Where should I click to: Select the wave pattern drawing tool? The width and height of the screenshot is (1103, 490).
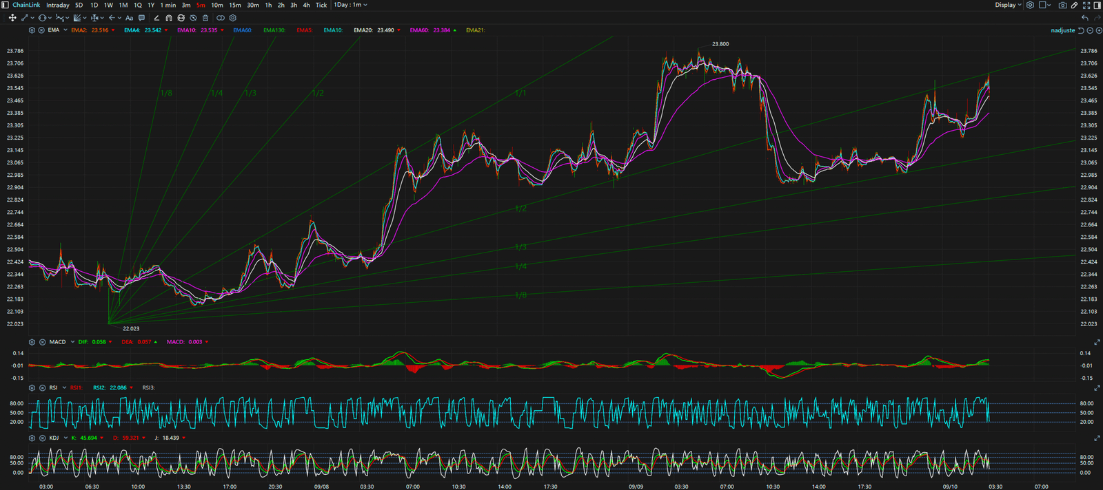coord(60,18)
